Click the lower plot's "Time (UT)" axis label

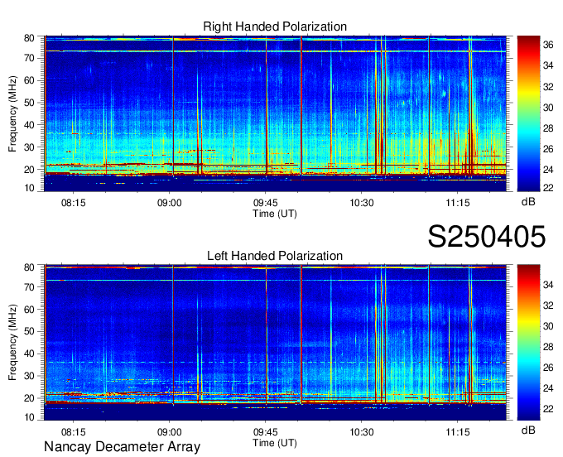275,443
